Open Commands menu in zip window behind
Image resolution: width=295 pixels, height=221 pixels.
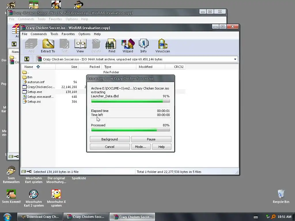26,19
